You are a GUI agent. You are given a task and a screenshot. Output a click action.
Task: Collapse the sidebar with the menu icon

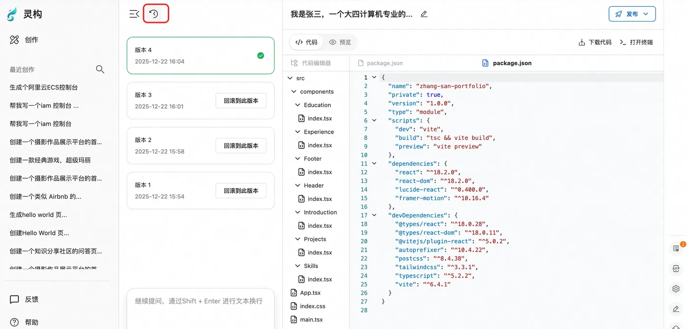pyautogui.click(x=134, y=14)
